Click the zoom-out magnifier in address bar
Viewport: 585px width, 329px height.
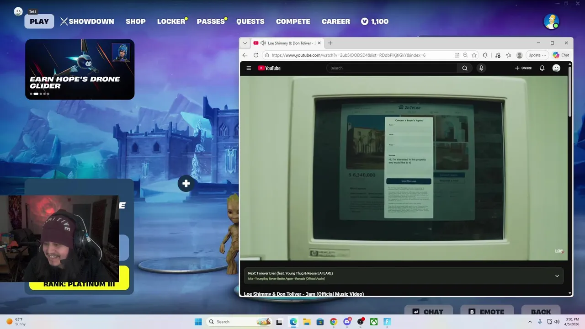(x=465, y=55)
